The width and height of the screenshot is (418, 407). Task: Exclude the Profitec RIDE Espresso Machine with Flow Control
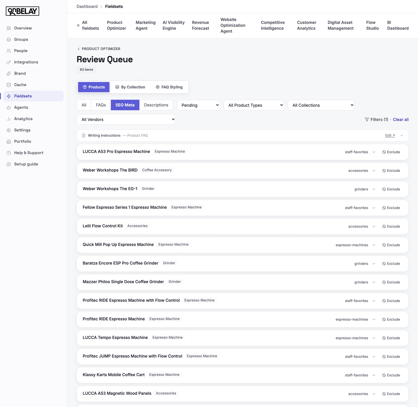point(391,301)
